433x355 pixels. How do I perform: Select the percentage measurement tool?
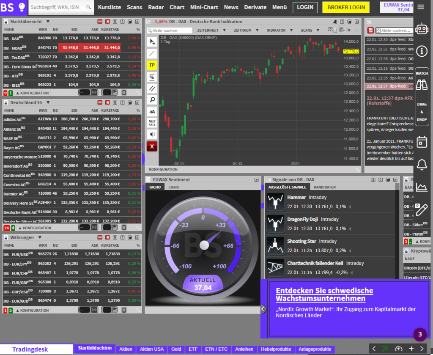pos(151,77)
